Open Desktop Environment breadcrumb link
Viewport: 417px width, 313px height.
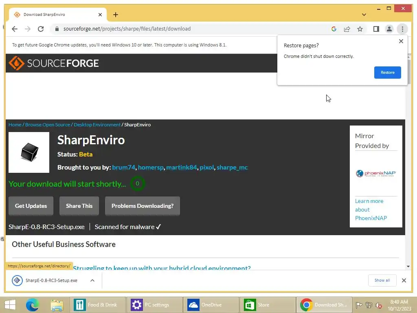pyautogui.click(x=97, y=125)
